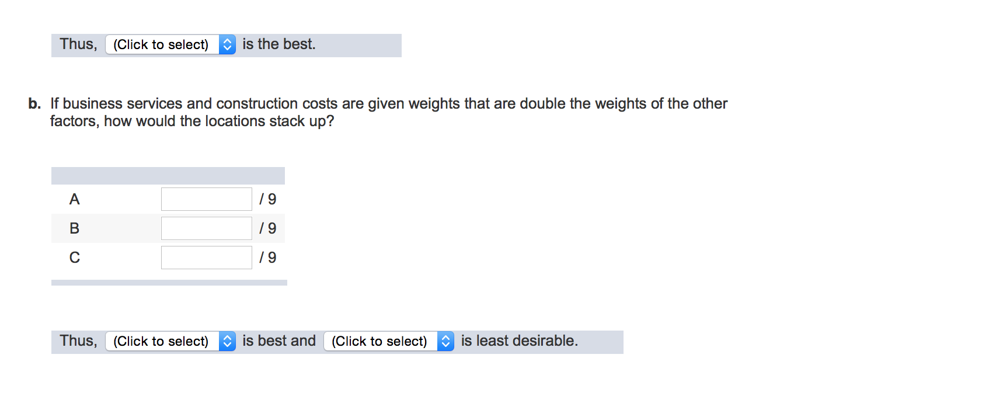The width and height of the screenshot is (982, 410).
Task: Open the dropdown before "is least desirable"
Action: 381,342
